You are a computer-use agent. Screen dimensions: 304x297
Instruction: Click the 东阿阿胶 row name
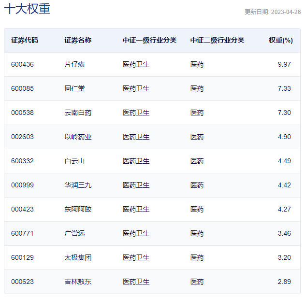(x=78, y=209)
